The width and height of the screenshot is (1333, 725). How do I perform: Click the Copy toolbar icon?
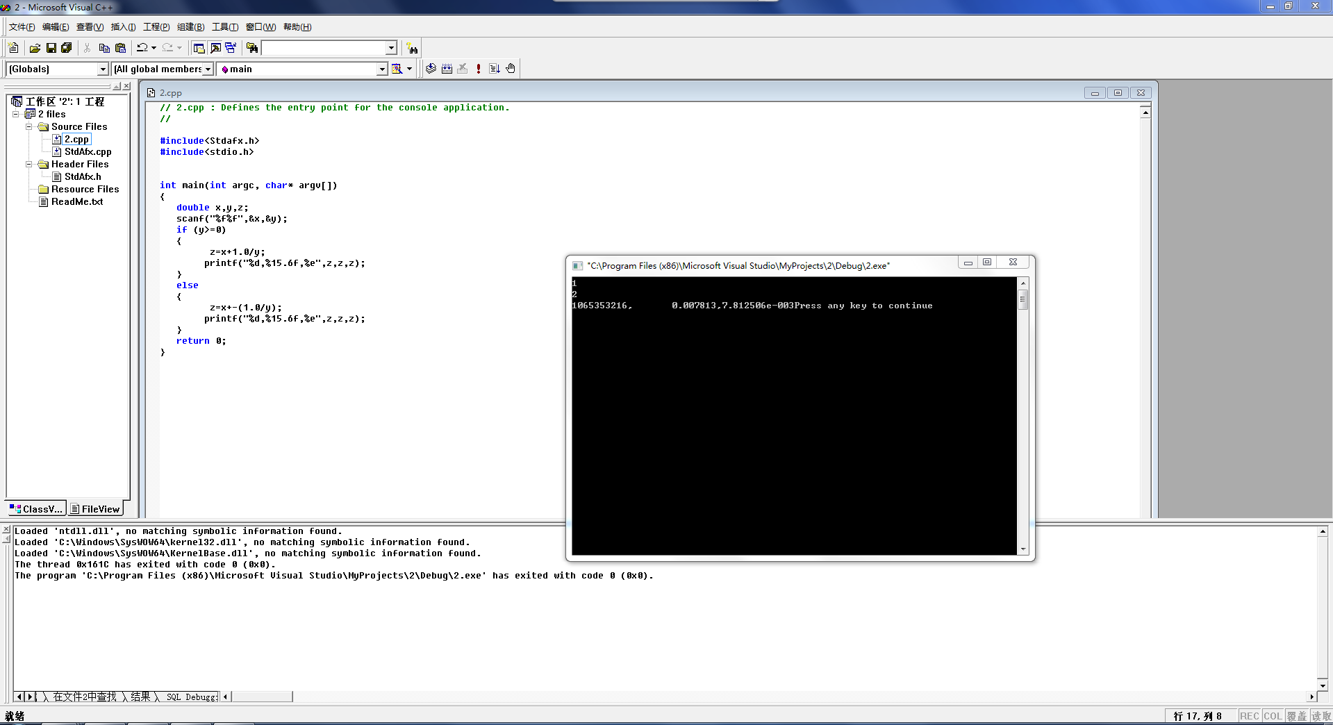tap(104, 48)
